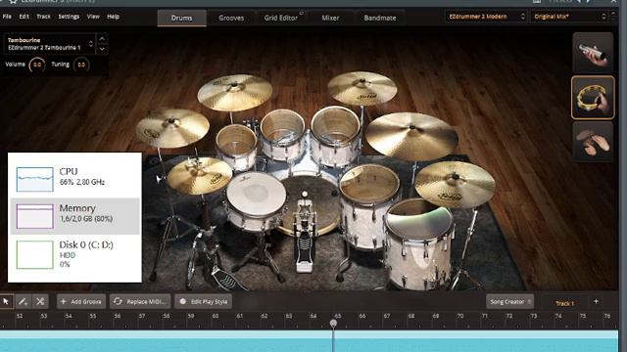627x352 pixels.
Task: Switch to the Grooves tab
Action: [x=231, y=18]
